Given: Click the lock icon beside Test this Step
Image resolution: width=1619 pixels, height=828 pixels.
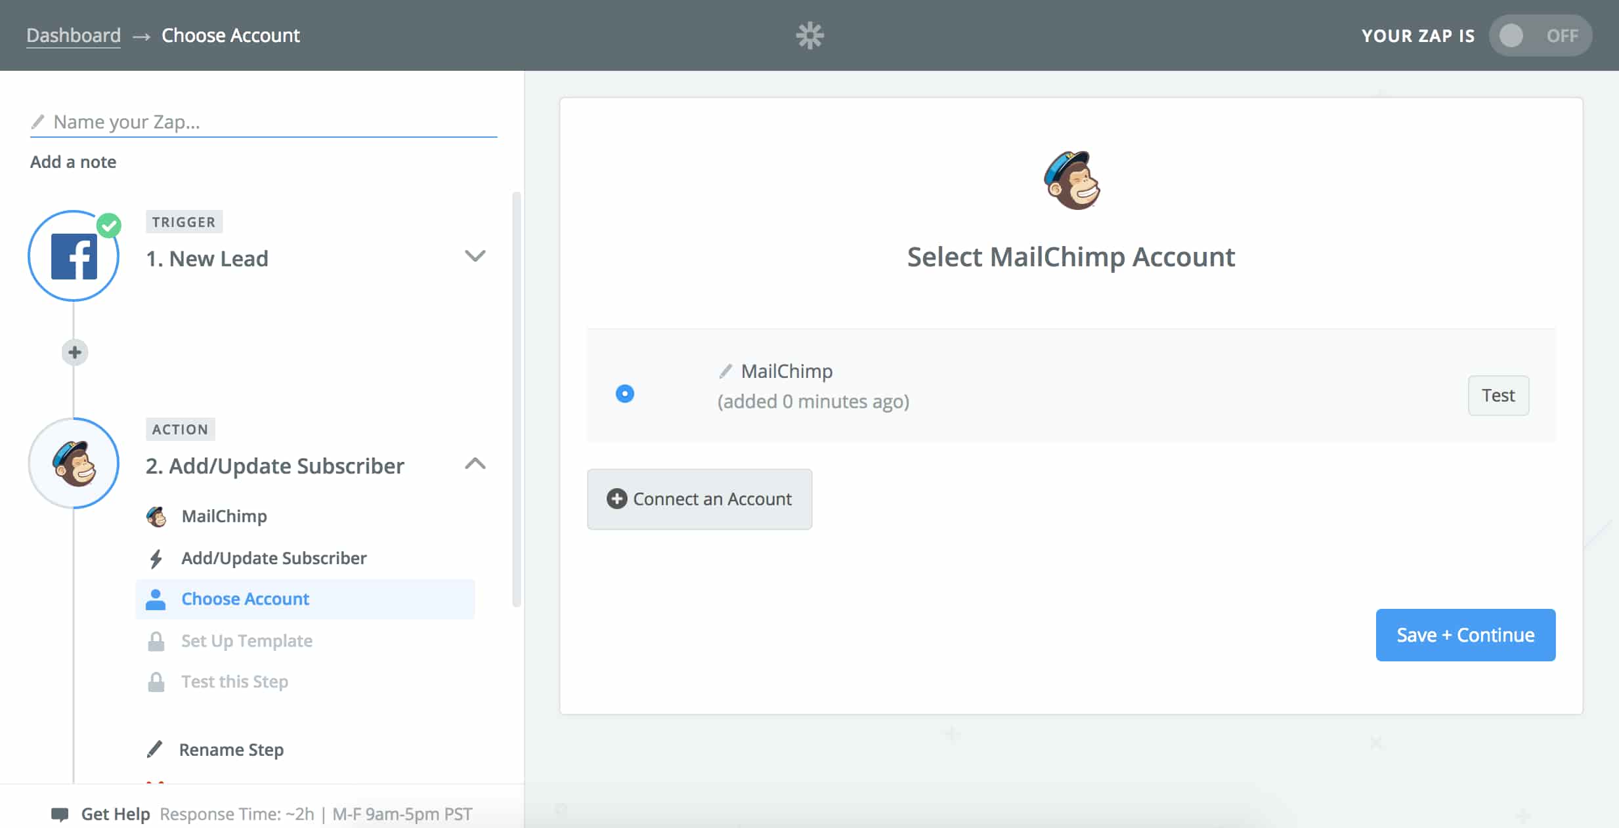Looking at the screenshot, I should [x=156, y=682].
